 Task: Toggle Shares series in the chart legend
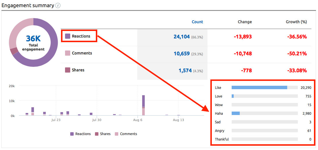103,134
